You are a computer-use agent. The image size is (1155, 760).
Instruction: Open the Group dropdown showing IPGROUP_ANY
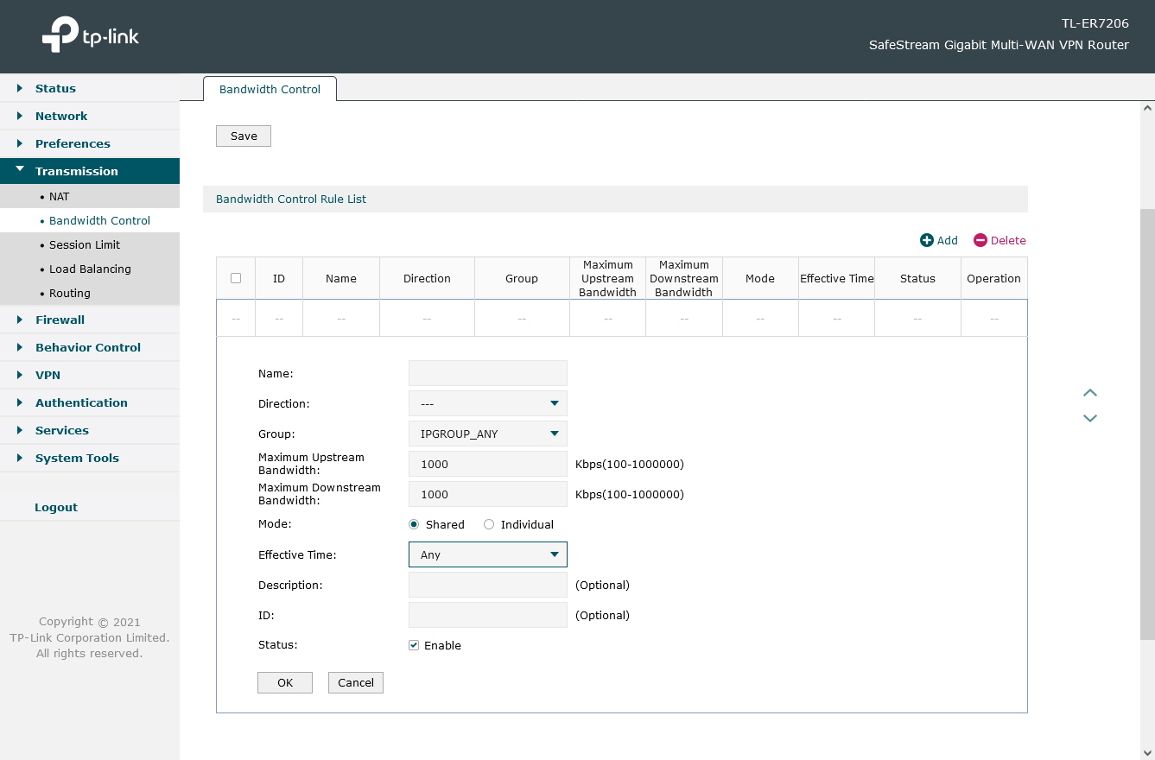click(487, 434)
